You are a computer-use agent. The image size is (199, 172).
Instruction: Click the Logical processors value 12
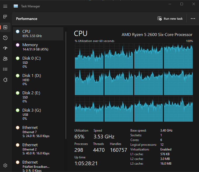(x=162, y=145)
